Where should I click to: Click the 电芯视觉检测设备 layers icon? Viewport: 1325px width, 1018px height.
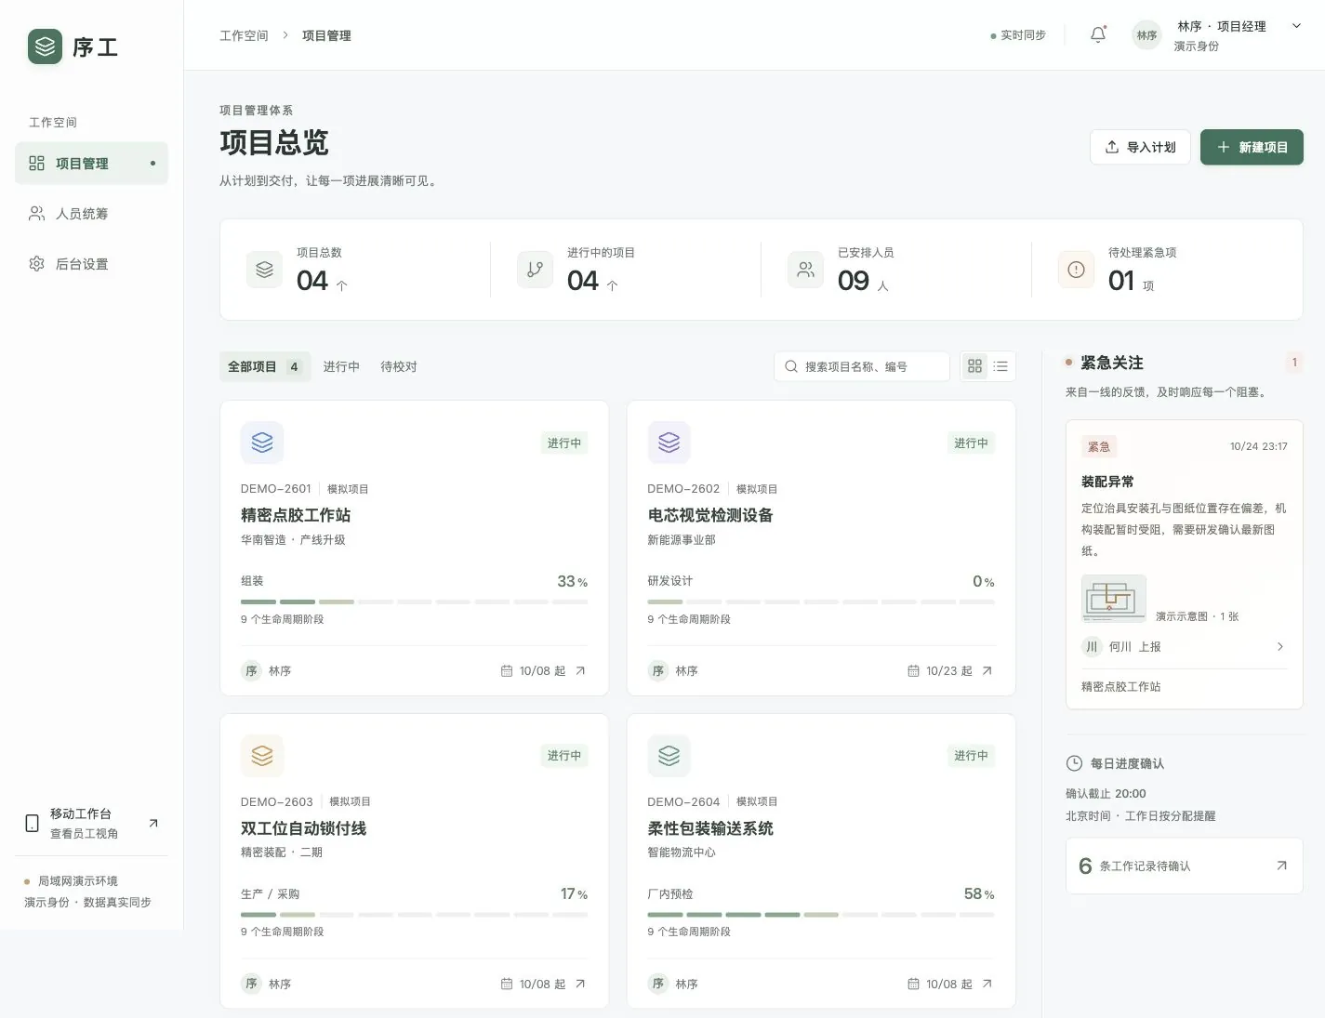point(669,443)
